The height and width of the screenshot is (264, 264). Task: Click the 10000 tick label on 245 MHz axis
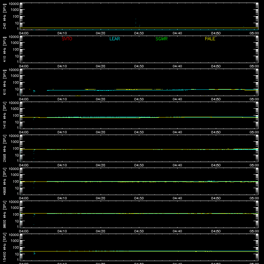click(14, 4)
